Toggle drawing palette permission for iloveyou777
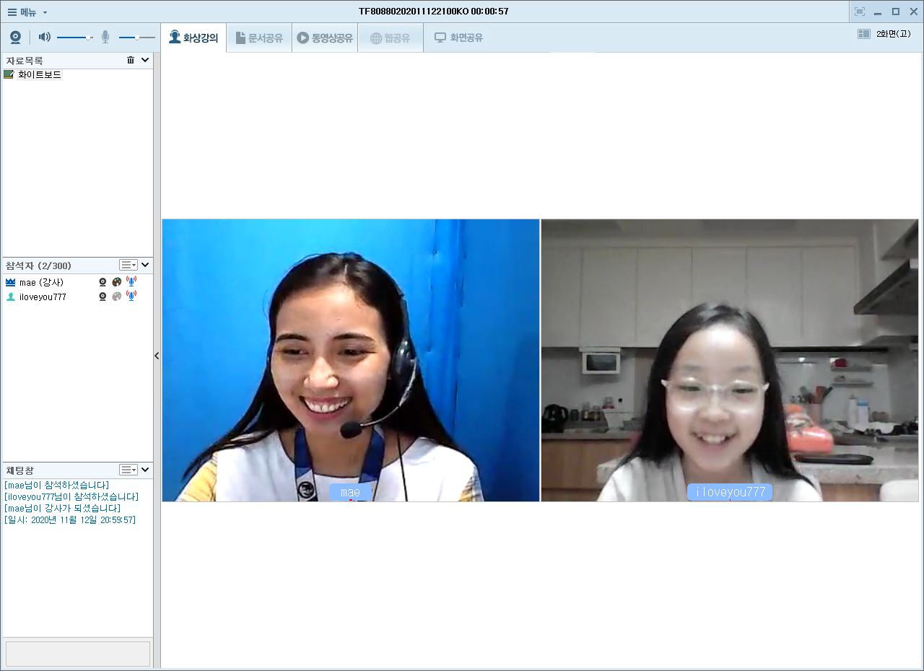 pos(117,297)
